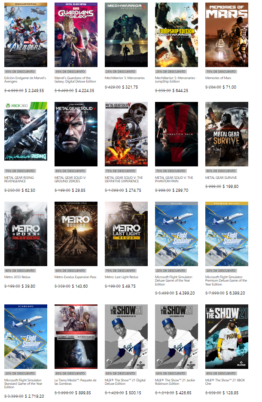Screen dimensions: 262x402
Task: Click Microsoft Flight Simulator Deluxe Edition title
Action: pos(174,280)
